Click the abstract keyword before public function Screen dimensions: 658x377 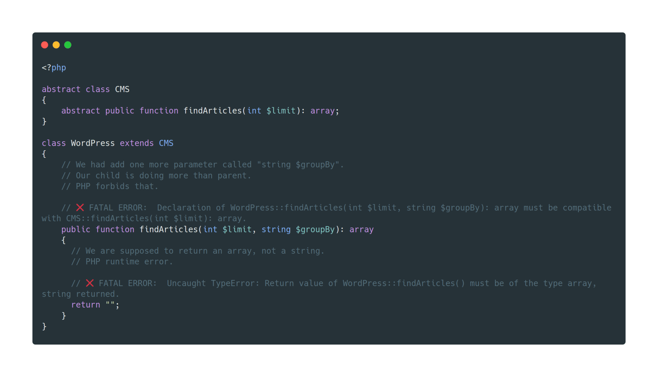pyautogui.click(x=80, y=111)
